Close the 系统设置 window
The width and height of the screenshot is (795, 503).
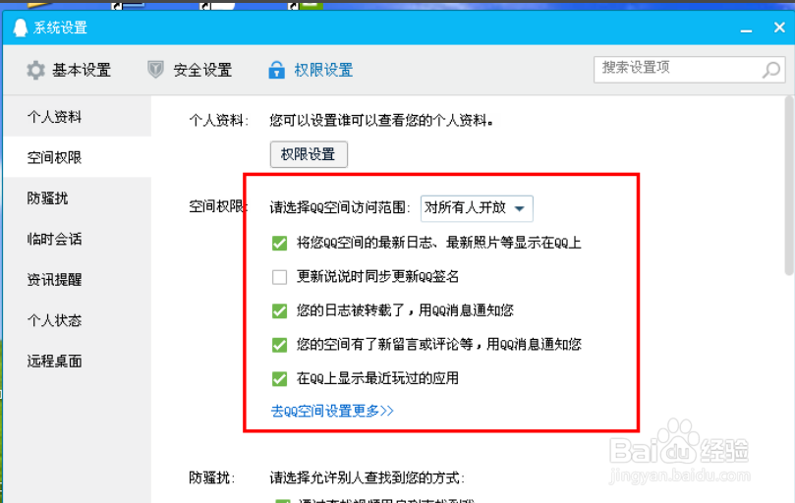tap(779, 27)
